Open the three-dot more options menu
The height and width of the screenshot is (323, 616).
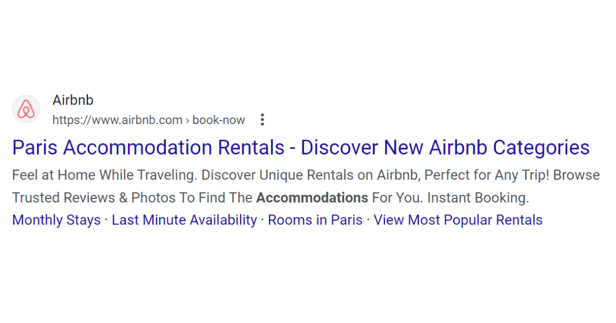[x=262, y=120]
